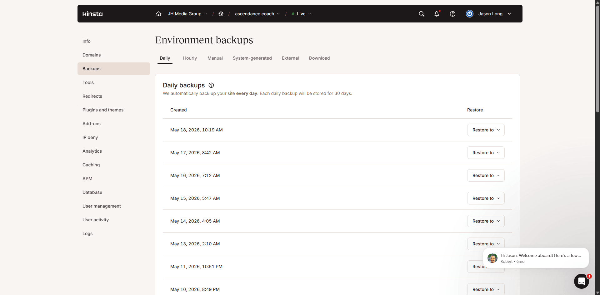
Task: Click the page vertical scrollbar thumb
Action: click(597, 59)
